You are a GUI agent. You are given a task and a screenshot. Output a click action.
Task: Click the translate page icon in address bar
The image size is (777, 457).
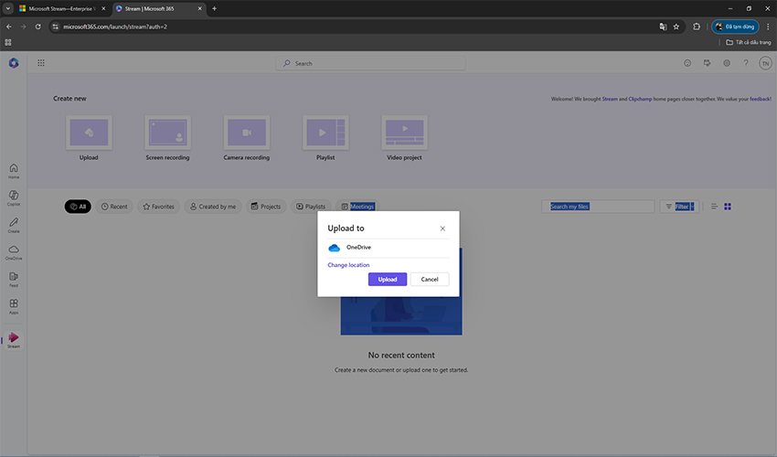click(x=663, y=27)
